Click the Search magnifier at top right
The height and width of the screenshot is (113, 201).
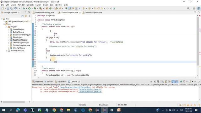[188, 8]
